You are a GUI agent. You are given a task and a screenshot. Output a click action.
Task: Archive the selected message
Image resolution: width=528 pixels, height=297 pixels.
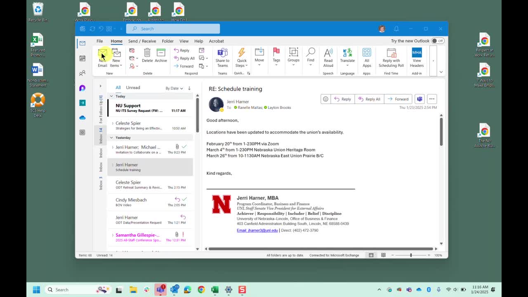[161, 55]
